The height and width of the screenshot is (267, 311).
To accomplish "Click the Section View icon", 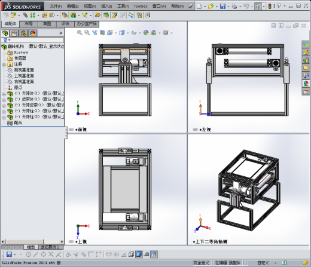I will tap(102, 33).
